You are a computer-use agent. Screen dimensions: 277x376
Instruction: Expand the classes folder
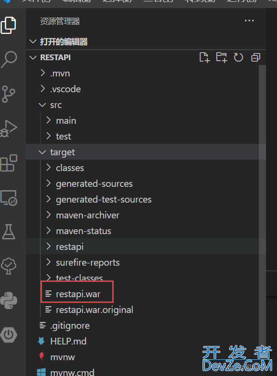click(x=48, y=168)
